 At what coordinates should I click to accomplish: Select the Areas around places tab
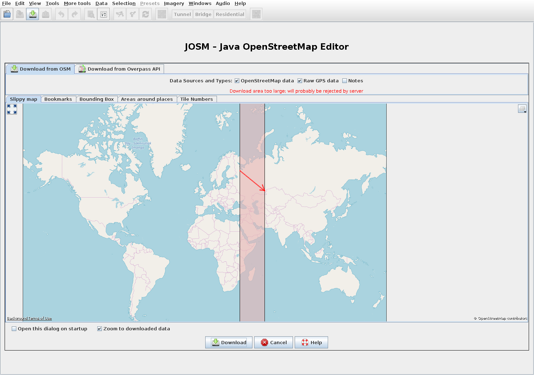pyautogui.click(x=147, y=99)
